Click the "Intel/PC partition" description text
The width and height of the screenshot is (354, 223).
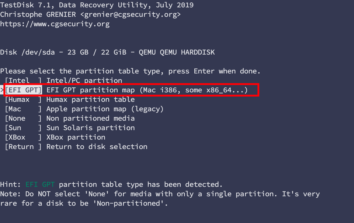point(84,81)
